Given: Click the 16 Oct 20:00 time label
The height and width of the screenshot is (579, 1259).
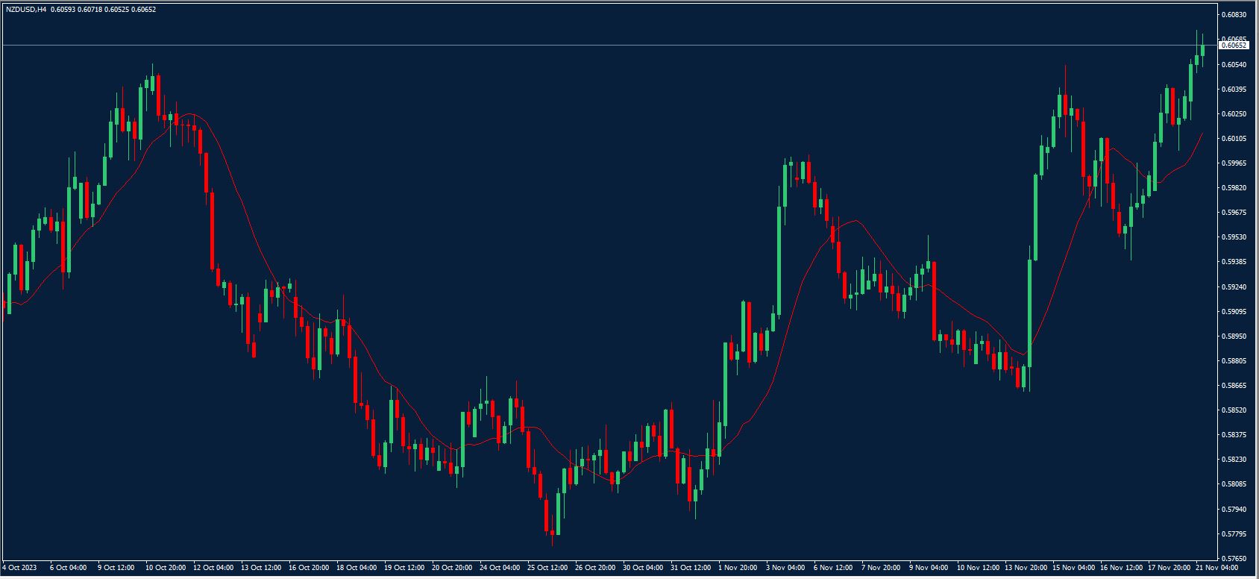Looking at the screenshot, I should [x=309, y=568].
